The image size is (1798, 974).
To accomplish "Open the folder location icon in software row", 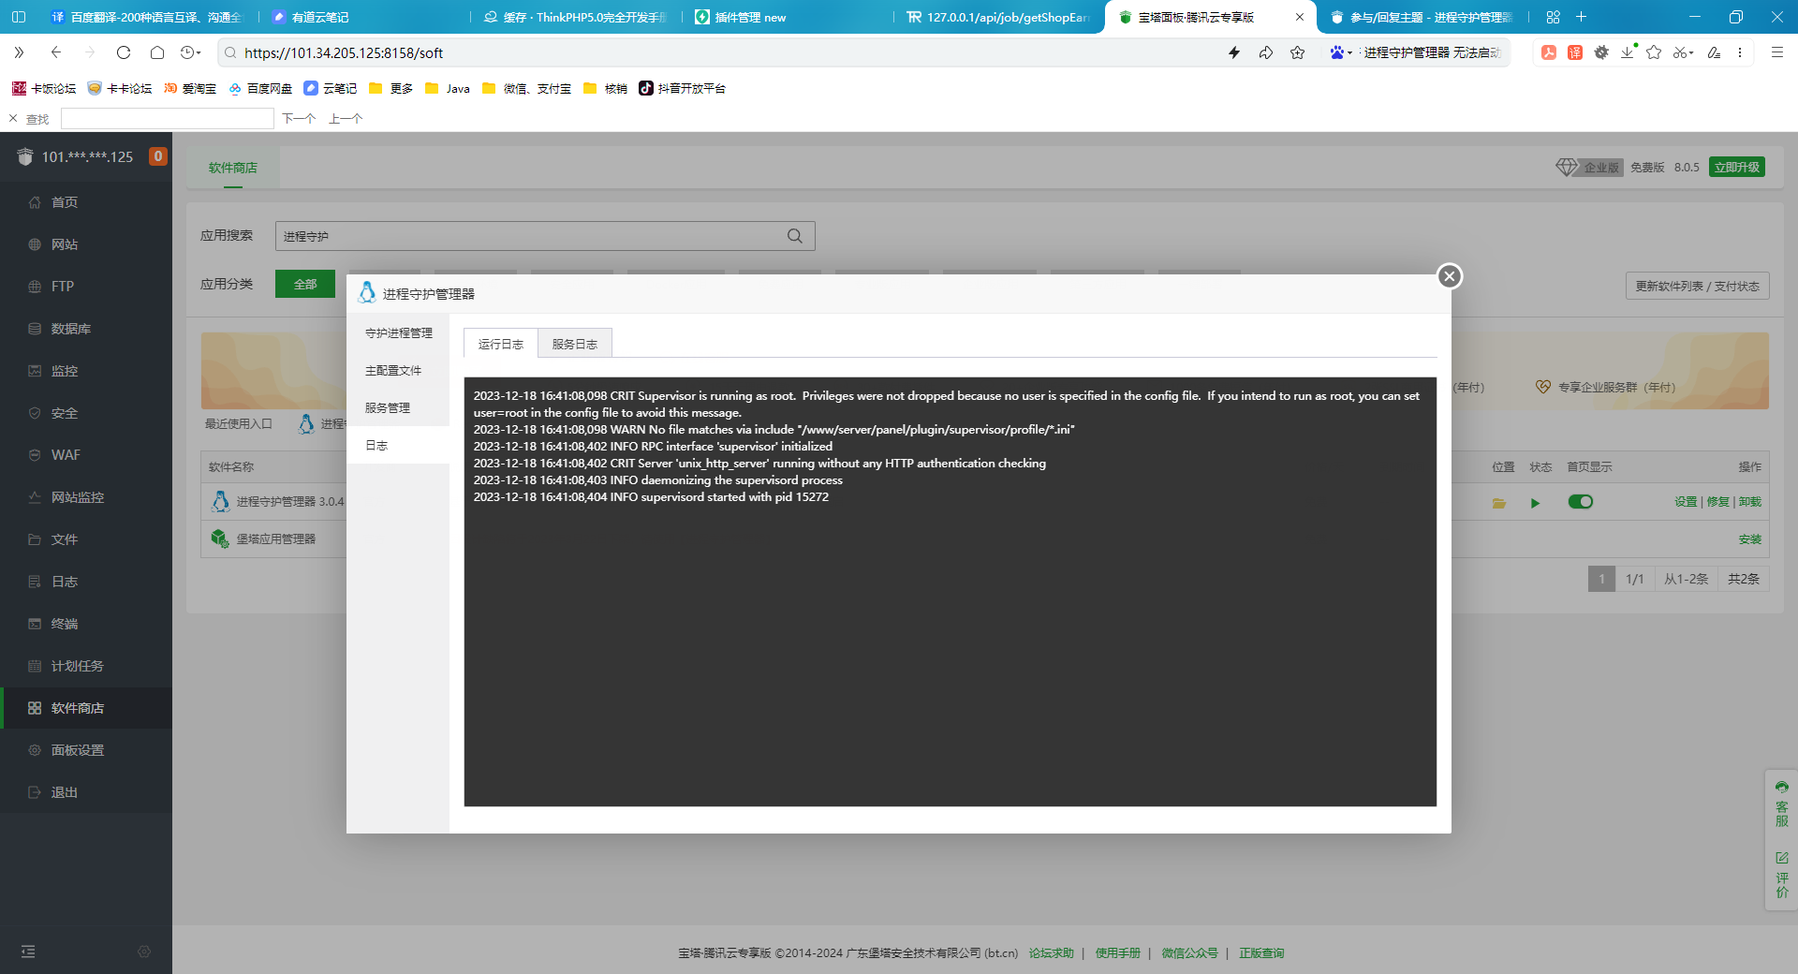I will (x=1499, y=503).
